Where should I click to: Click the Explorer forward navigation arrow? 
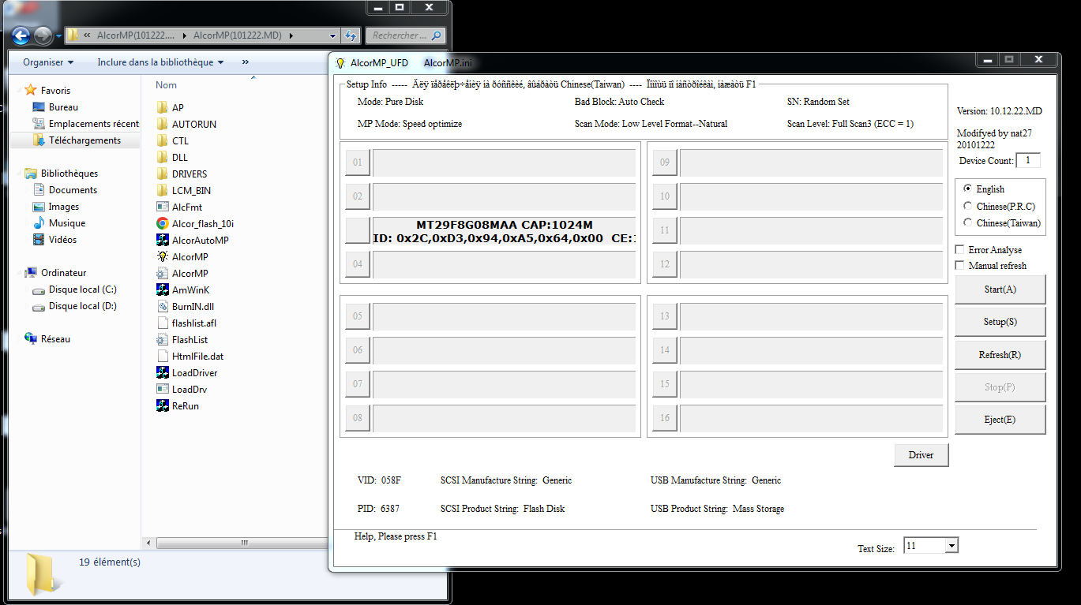43,35
